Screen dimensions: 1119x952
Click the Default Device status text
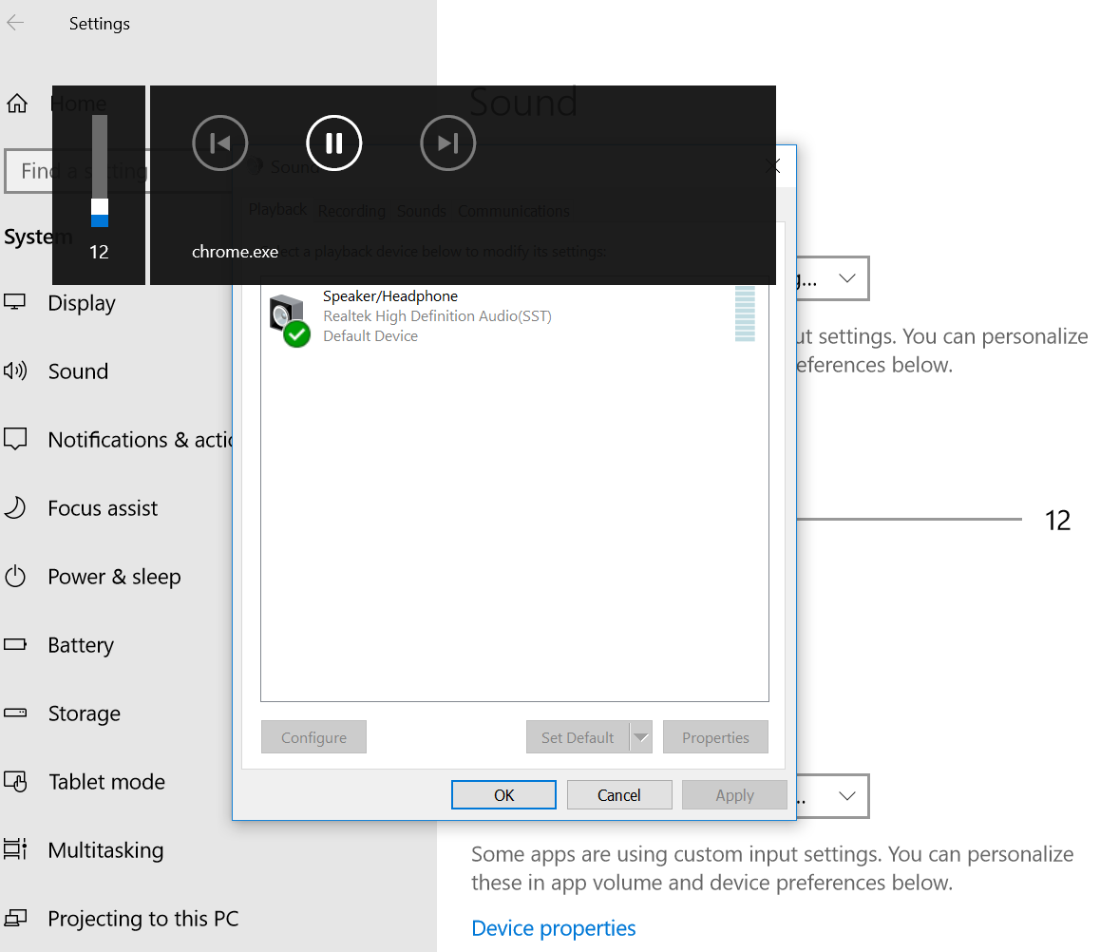click(370, 336)
